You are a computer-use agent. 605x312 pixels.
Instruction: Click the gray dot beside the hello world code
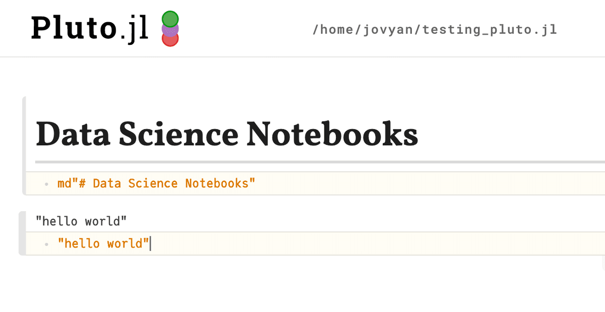click(x=46, y=243)
